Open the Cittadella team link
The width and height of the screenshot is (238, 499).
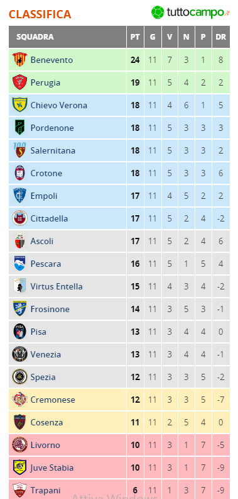[x=49, y=218]
